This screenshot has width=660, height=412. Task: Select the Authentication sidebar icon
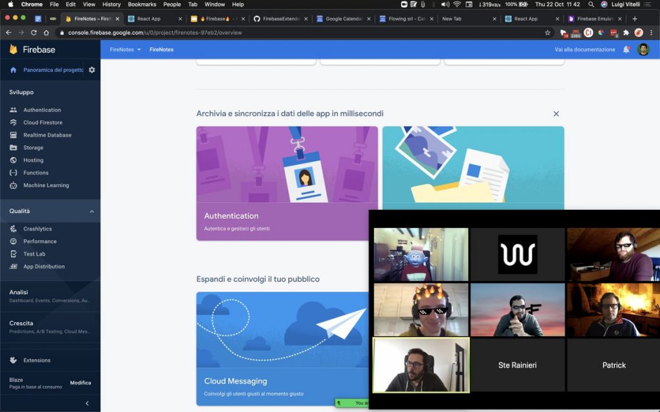pos(14,109)
